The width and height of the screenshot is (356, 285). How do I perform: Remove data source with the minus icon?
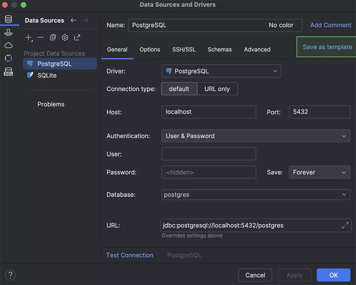point(41,38)
